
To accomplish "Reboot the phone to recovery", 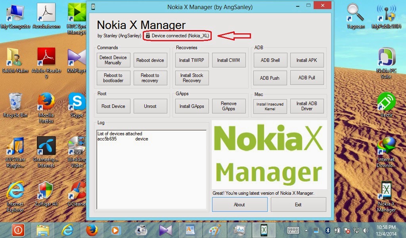I will pos(150,78).
